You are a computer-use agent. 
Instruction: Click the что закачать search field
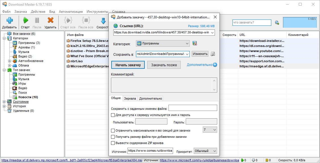coord(252,23)
